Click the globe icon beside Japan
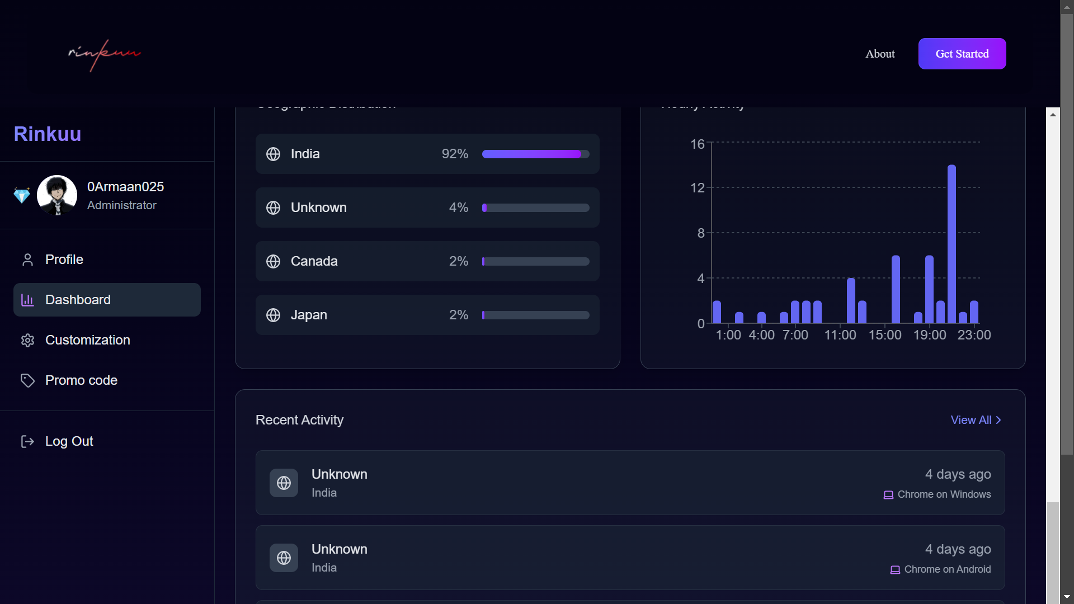 coord(273,315)
